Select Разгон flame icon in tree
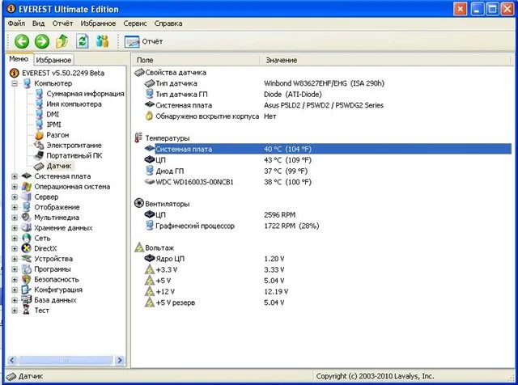Image resolution: width=518 pixels, height=385 pixels. pyautogui.click(x=57, y=134)
